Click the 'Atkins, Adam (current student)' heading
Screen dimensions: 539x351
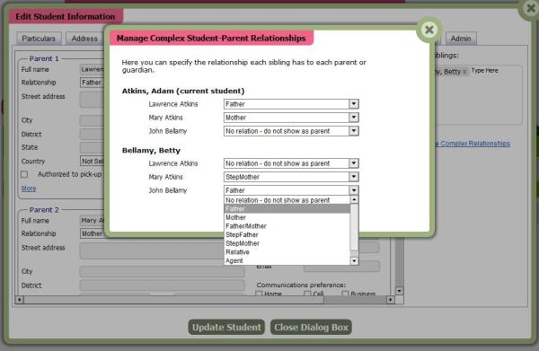coord(183,91)
